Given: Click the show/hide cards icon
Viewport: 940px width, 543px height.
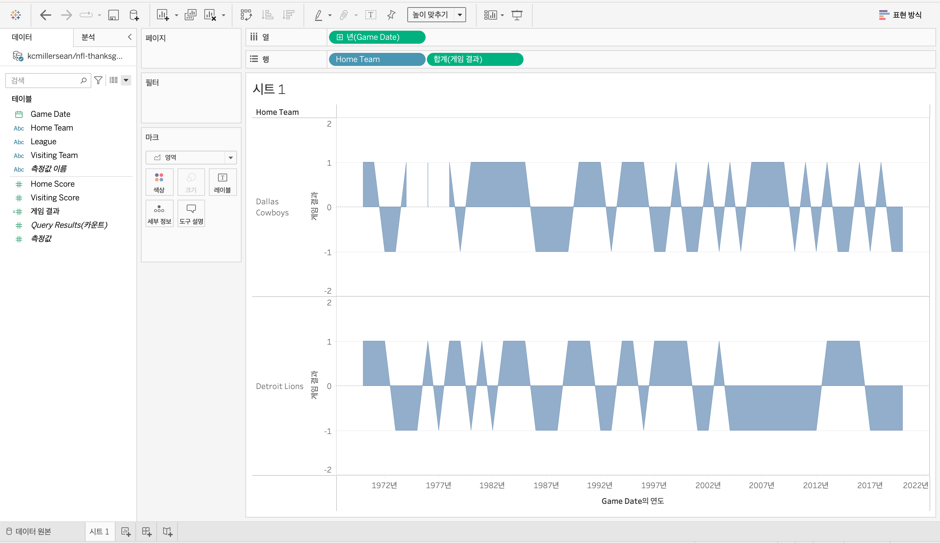Looking at the screenshot, I should [x=490, y=15].
